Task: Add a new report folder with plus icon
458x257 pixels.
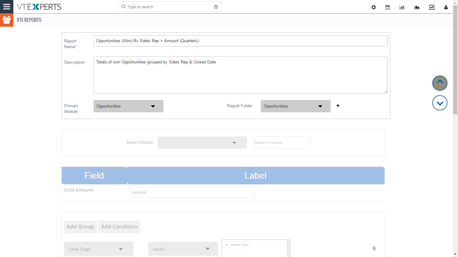Action: click(338, 106)
